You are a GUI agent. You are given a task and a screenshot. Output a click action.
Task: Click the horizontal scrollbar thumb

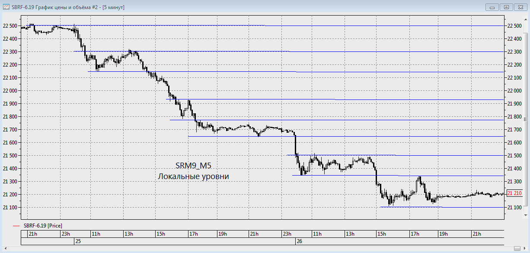[x=517, y=248]
